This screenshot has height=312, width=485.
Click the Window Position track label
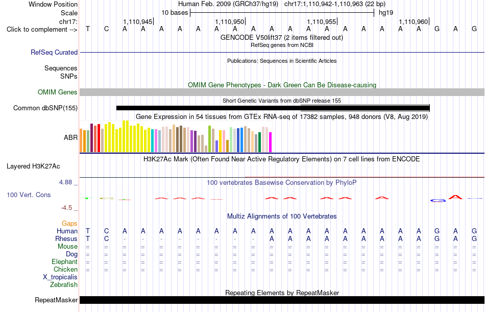coord(53,4)
